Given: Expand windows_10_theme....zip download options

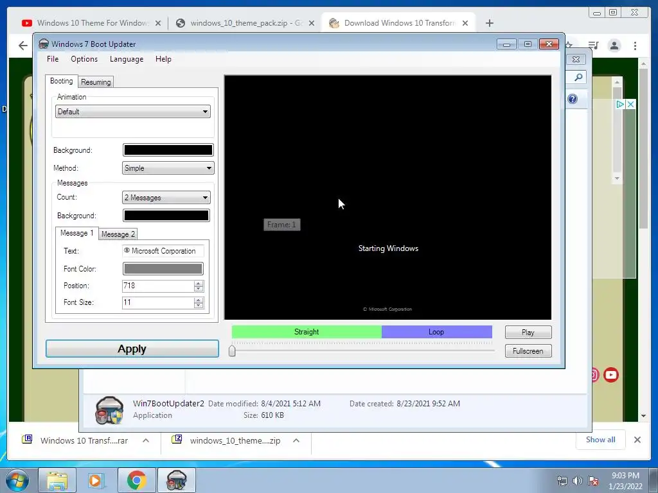Looking at the screenshot, I should click(296, 440).
